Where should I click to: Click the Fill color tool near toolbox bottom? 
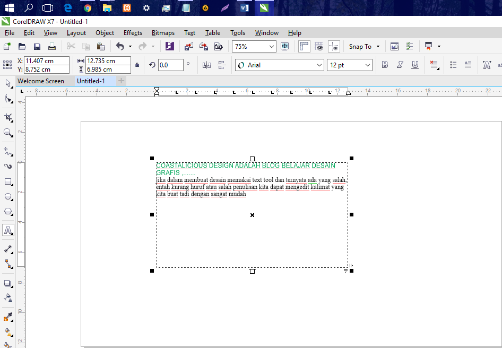[x=8, y=332]
